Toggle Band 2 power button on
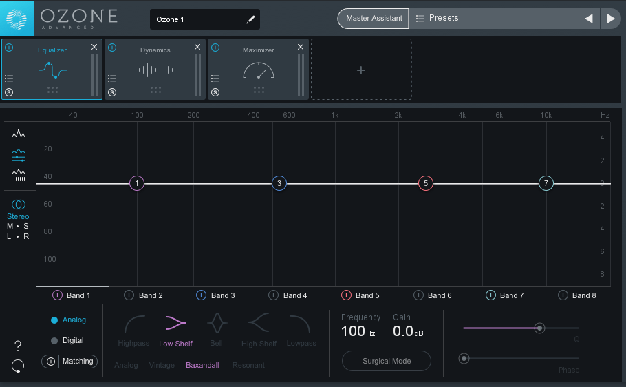Screen dimensions: 626x387 [129, 295]
